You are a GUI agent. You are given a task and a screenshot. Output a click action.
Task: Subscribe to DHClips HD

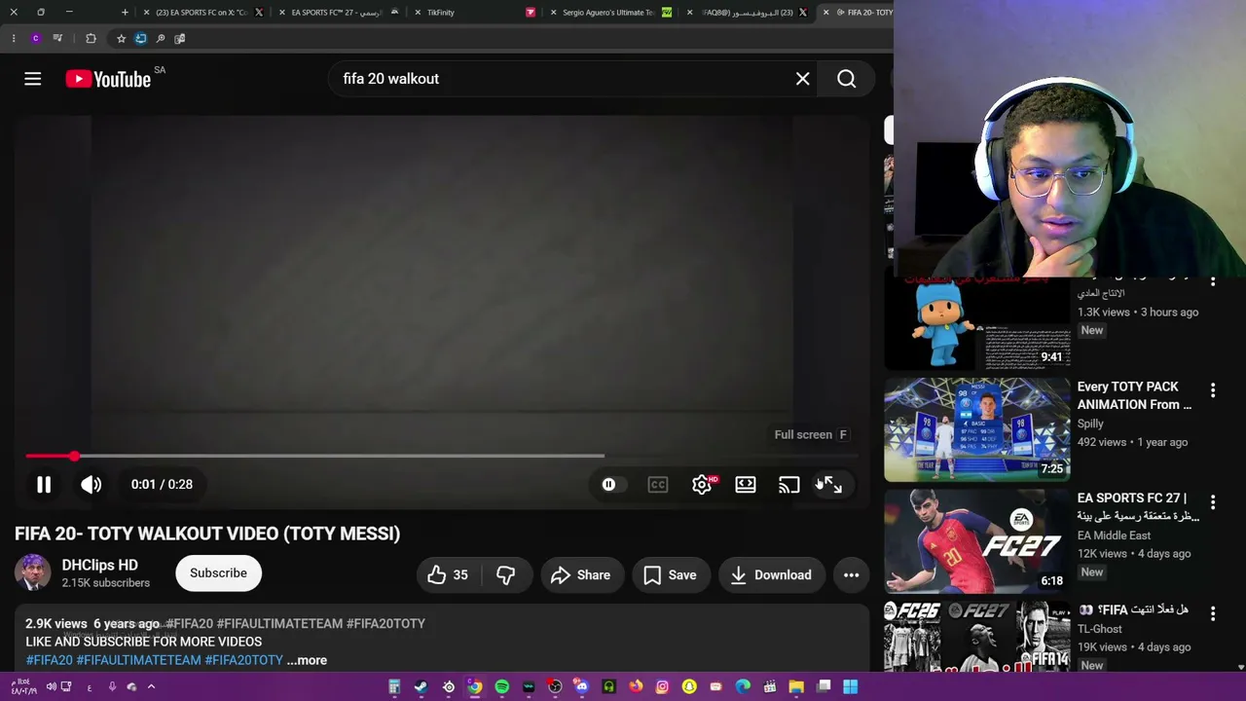coord(218,573)
